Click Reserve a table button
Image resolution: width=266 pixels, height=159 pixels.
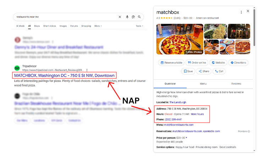click(171, 63)
